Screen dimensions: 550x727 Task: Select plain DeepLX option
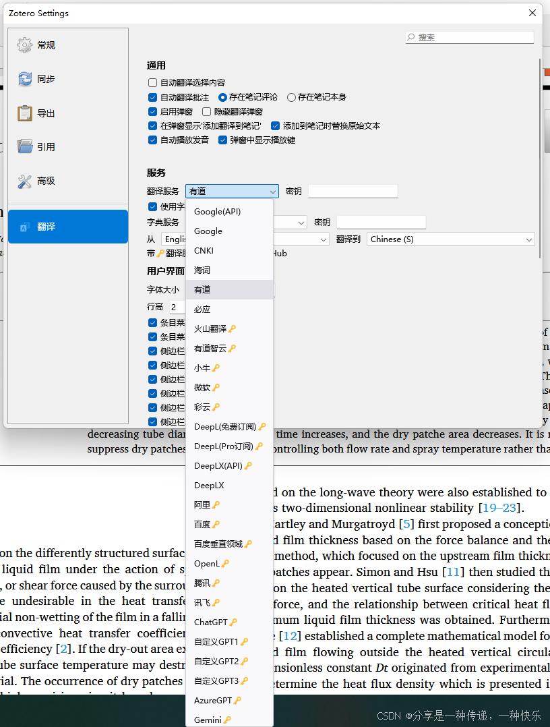click(229, 486)
